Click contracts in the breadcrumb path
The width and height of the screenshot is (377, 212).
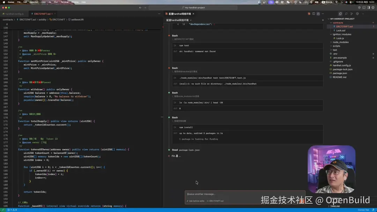(8, 20)
